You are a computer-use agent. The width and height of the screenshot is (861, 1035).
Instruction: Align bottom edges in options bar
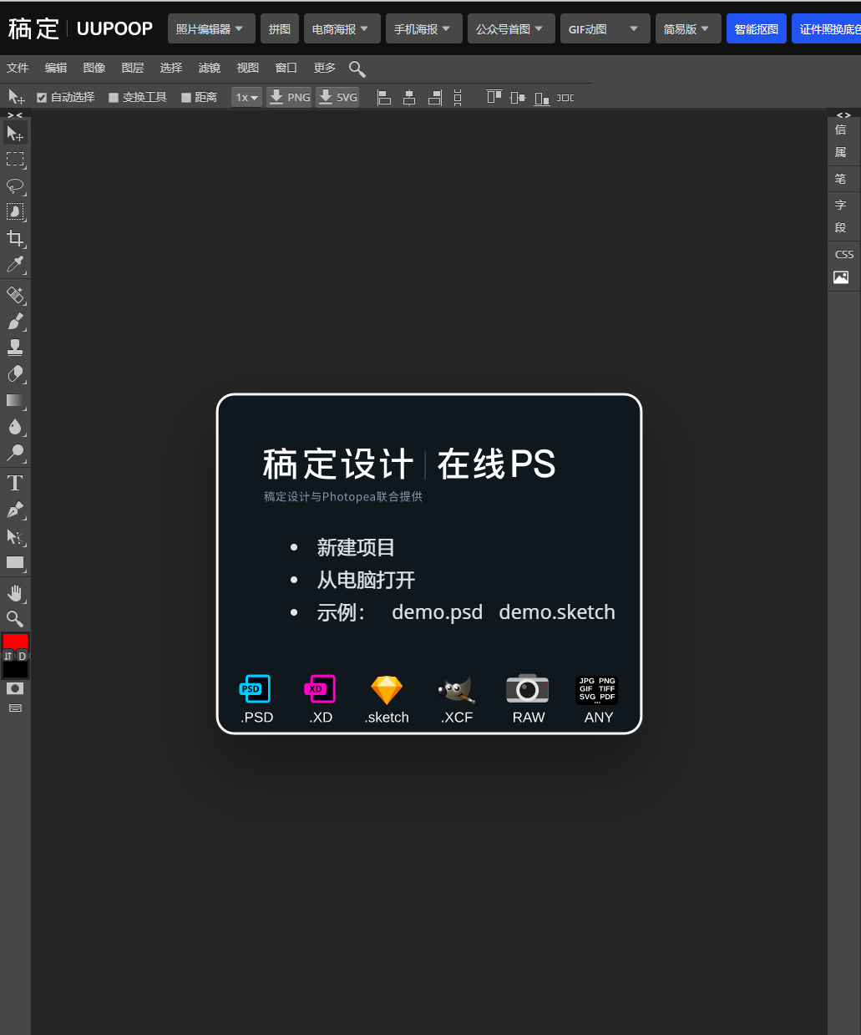tap(542, 98)
